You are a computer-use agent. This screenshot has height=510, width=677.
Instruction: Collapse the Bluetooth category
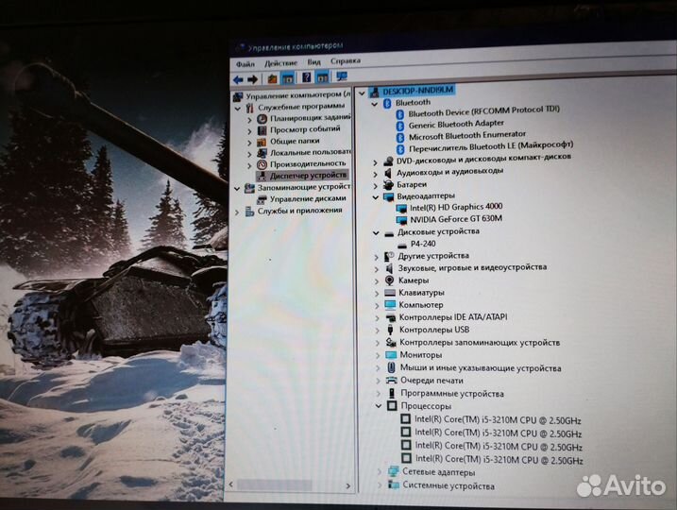(x=375, y=103)
